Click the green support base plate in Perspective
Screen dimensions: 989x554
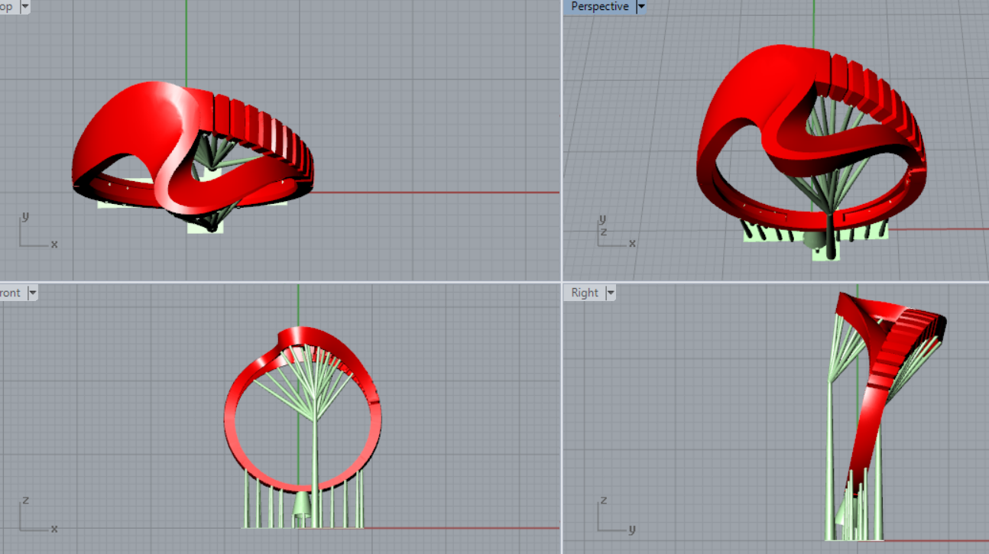coord(825,251)
